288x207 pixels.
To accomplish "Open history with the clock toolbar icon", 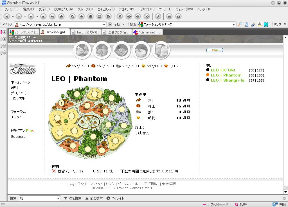I will click(90, 17).
